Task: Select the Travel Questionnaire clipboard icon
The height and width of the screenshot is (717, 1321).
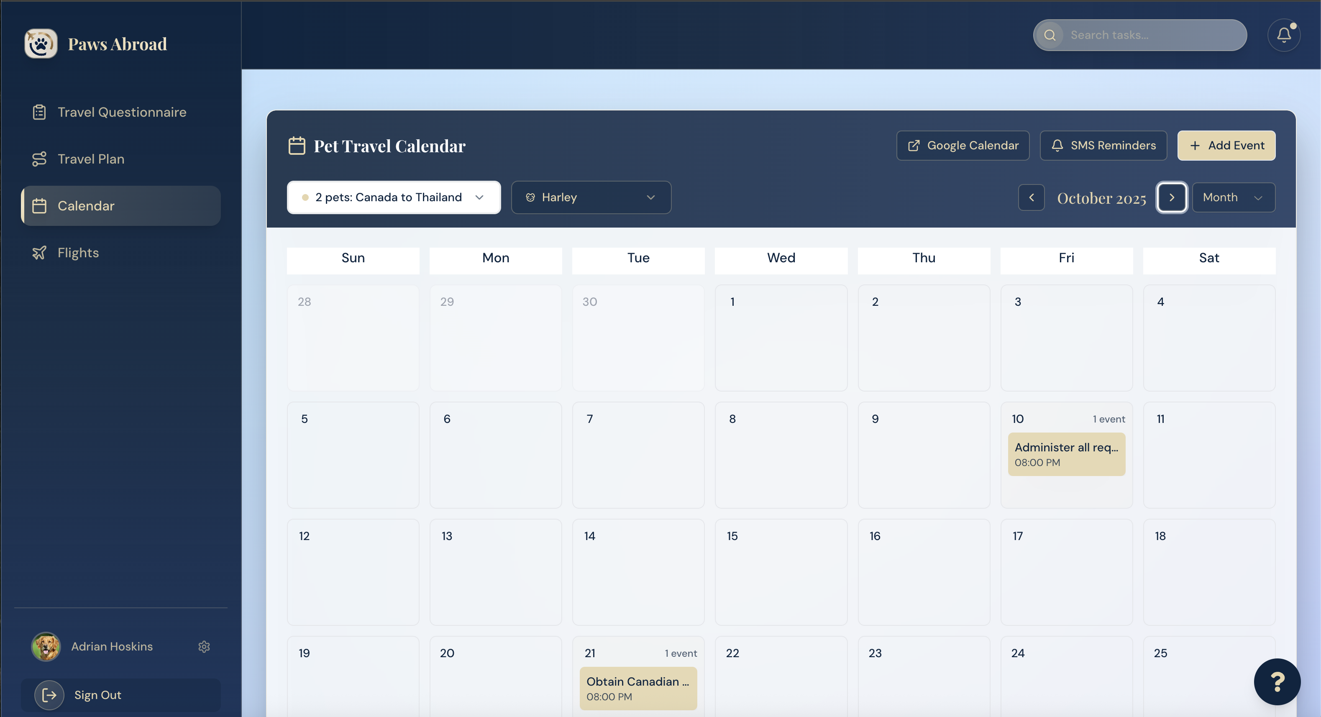Action: click(40, 112)
